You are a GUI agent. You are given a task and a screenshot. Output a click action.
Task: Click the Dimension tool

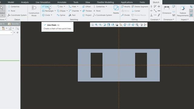pyautogui.click(x=167, y=10)
